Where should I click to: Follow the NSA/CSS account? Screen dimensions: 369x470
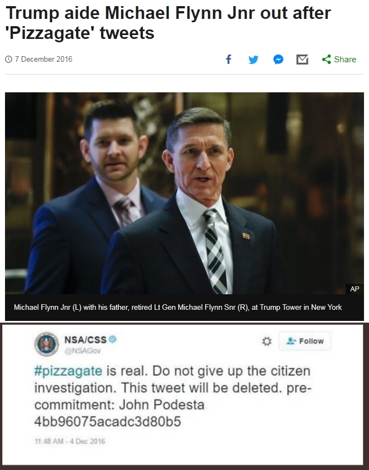(305, 341)
